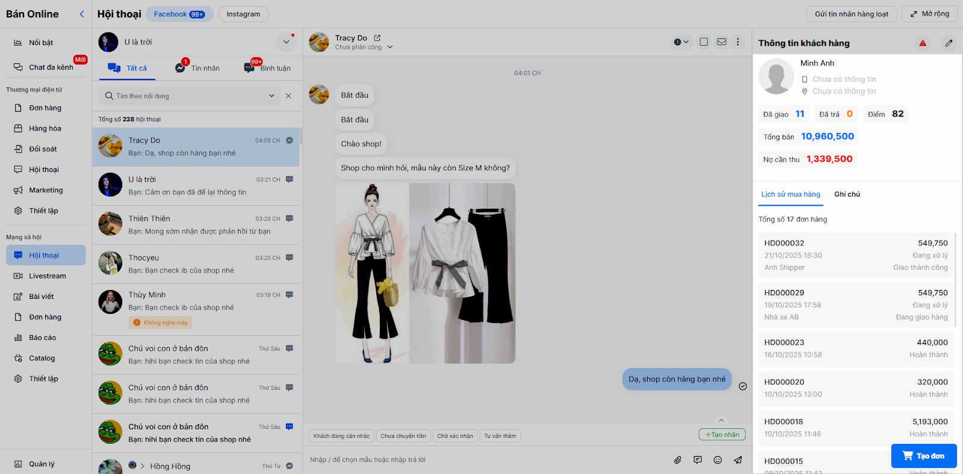This screenshot has height=474, width=963.
Task: Send the message with paper plane icon
Action: point(738,460)
